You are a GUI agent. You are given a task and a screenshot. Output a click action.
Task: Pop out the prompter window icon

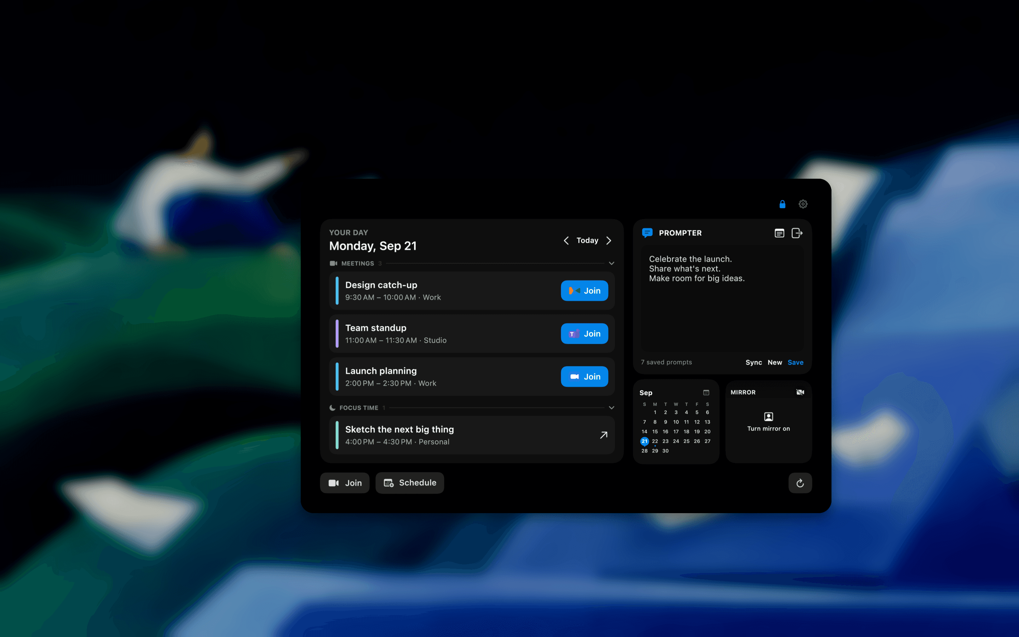pos(797,233)
